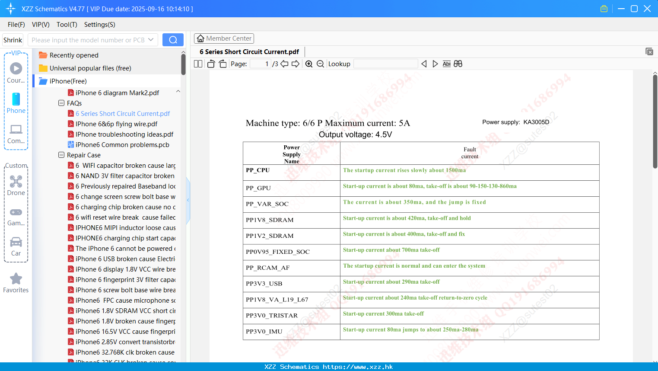The image size is (658, 371).
Task: Toggle the two-page view icon
Action: click(198, 64)
